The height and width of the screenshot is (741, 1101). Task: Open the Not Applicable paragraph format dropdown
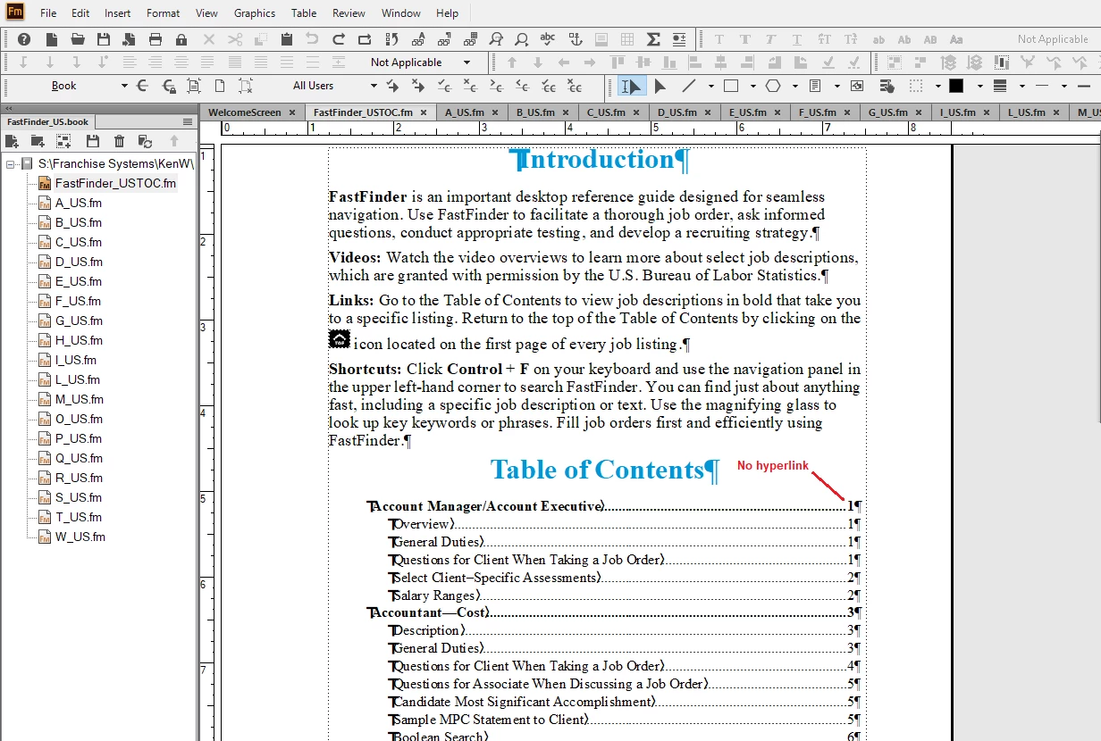[x=466, y=62]
